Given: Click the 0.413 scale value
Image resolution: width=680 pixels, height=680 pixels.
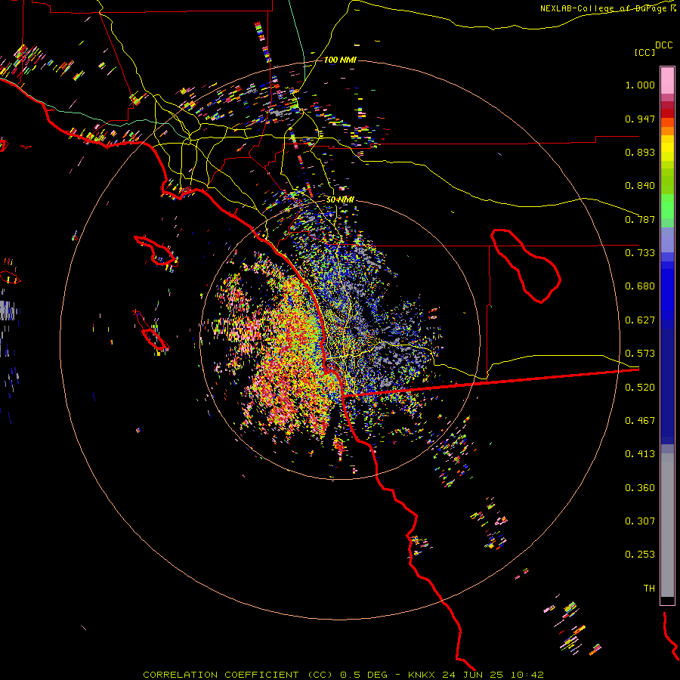Looking at the screenshot, I should point(640,454).
